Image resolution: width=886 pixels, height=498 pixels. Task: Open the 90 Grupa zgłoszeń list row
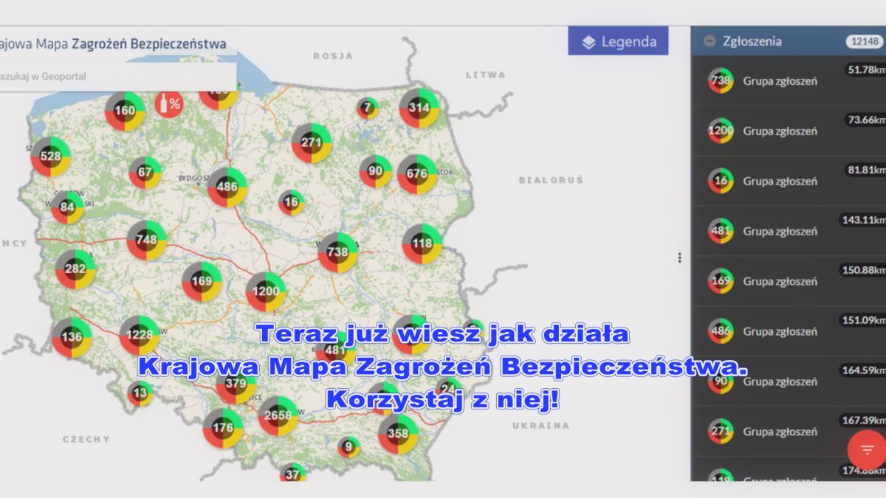point(789,381)
